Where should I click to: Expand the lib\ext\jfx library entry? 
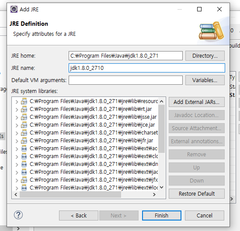pos(17,180)
